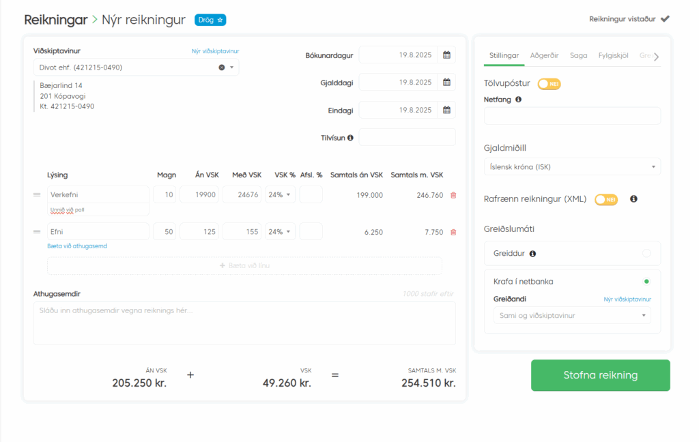Click the Án VSK total 205.250 kr.
The height and width of the screenshot is (442, 699).
139,383
